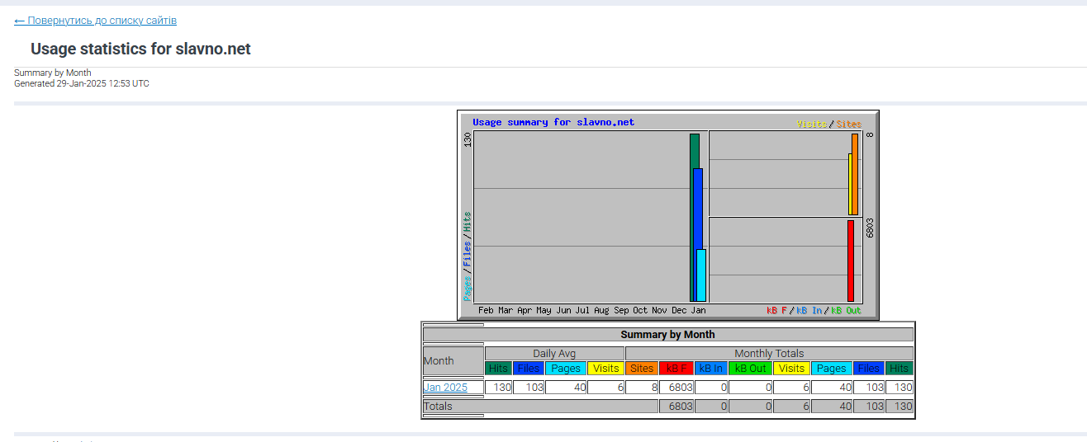The width and height of the screenshot is (1087, 442).
Task: Click the 'Usage summary for slavno.net' chart title
Action: 553,122
